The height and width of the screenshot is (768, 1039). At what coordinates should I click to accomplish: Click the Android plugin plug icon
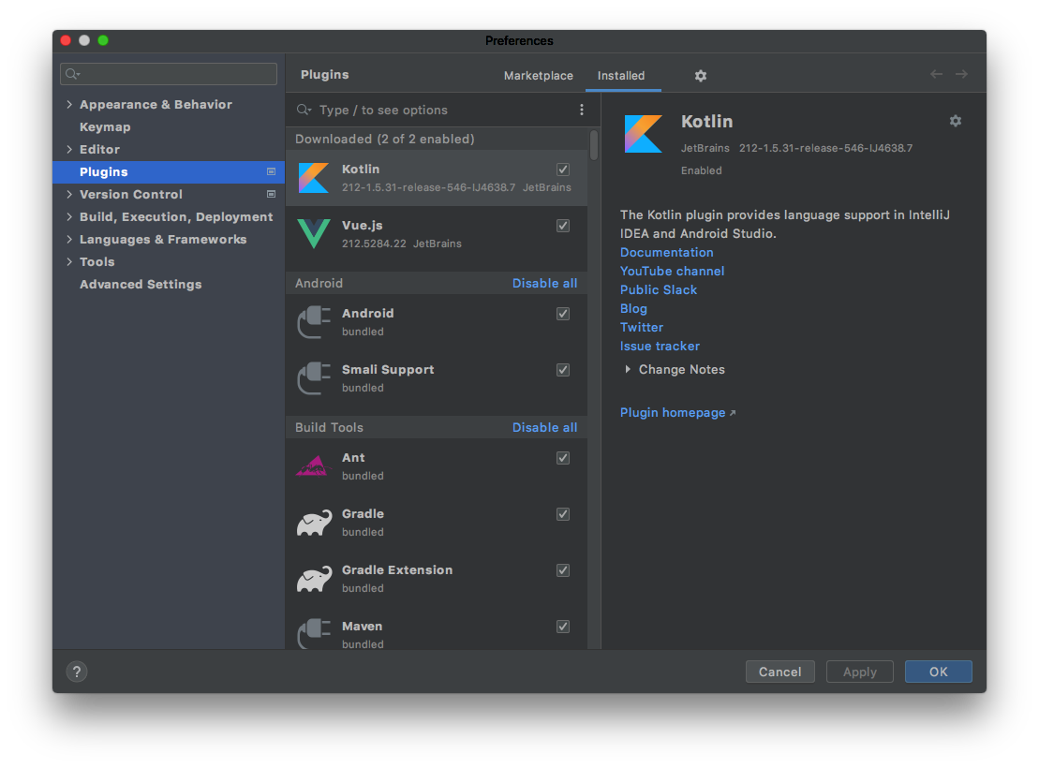coord(314,322)
